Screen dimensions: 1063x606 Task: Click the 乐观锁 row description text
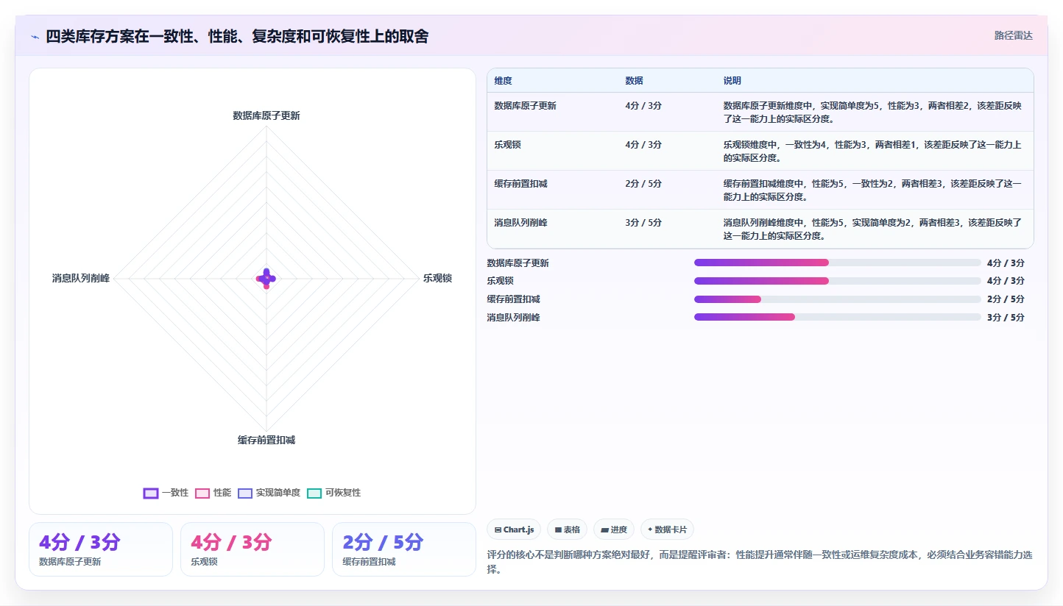872,151
